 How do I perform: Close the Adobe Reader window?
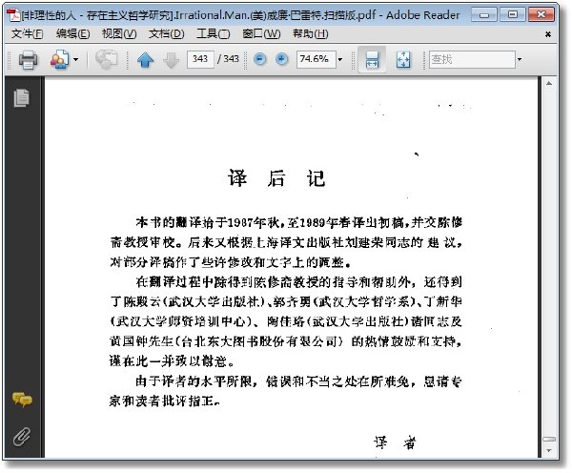(x=541, y=15)
